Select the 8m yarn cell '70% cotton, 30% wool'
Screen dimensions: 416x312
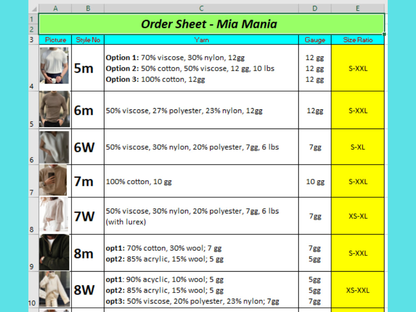pyautogui.click(x=201, y=253)
